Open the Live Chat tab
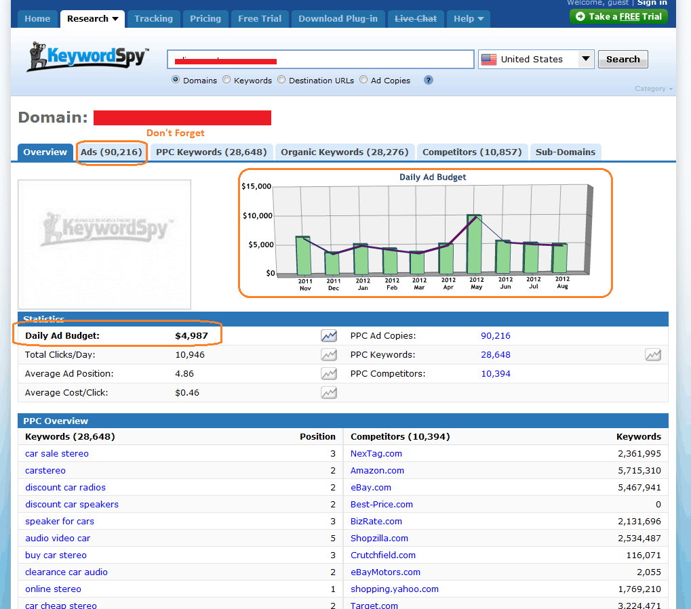This screenshot has width=691, height=609. pos(416,19)
